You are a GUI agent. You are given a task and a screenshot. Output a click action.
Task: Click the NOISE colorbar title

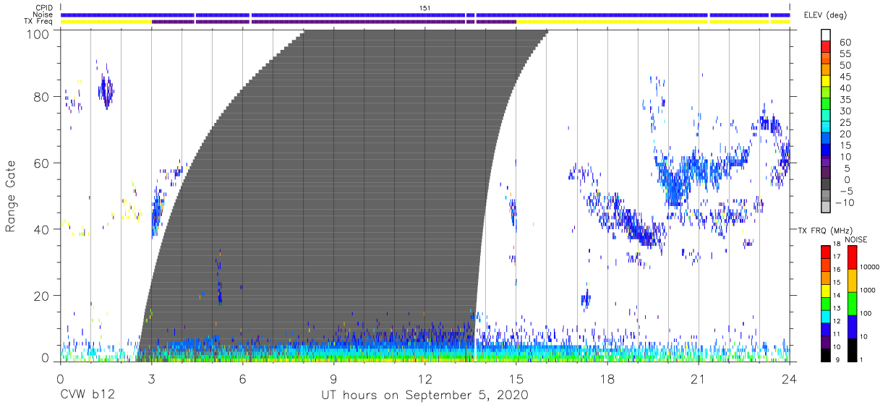[855, 239]
